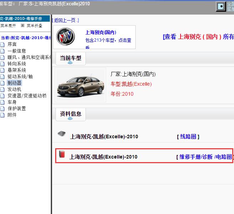Click 上海别克-凯越(Excelle)-2010 title in 线路图 row

coord(104,137)
